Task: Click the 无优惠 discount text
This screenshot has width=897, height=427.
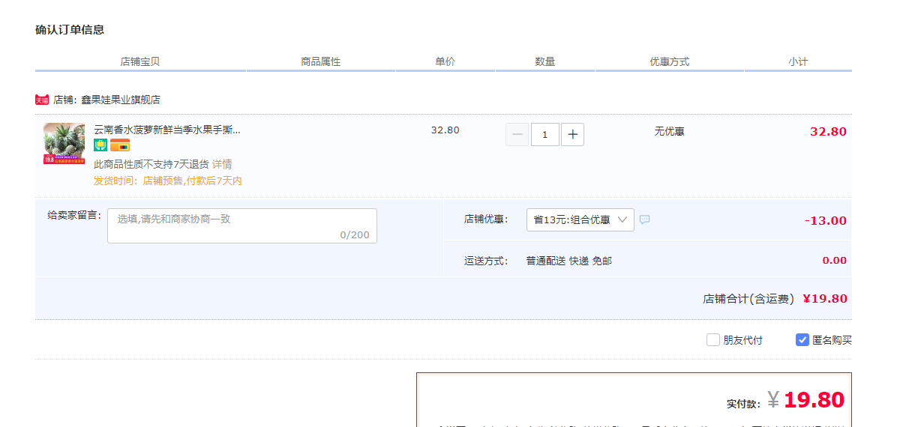Action: (x=669, y=132)
